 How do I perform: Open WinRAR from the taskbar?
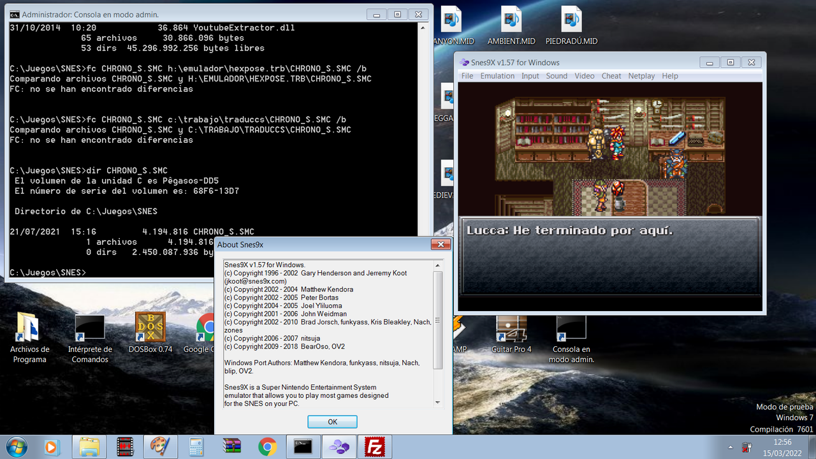coord(231,447)
